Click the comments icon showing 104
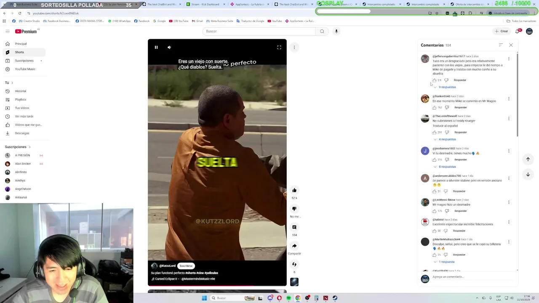Viewport: 539px width, 303px height. pyautogui.click(x=294, y=227)
